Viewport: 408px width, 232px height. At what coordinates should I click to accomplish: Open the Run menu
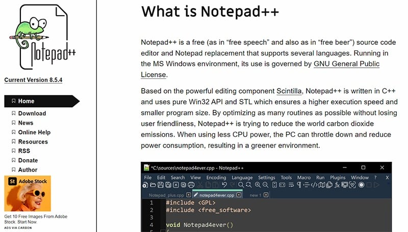(x=320, y=178)
